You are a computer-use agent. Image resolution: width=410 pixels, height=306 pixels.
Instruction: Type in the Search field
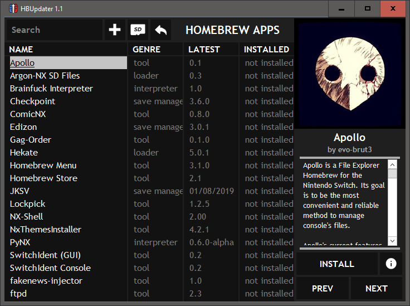(x=54, y=30)
